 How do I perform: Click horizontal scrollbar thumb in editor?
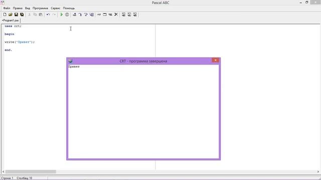pyautogui.click(x=31, y=171)
